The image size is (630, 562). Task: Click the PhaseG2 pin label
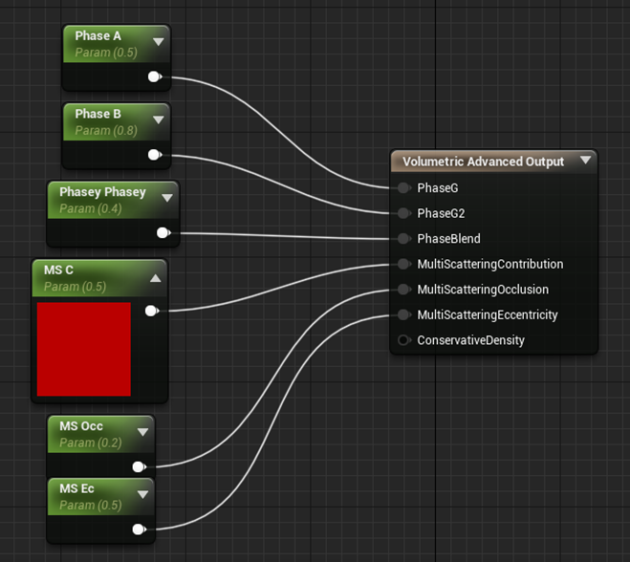pos(441,213)
